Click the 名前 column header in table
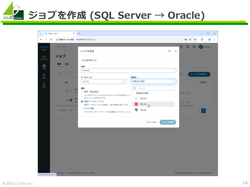This screenshot has height=187, width=250. click(66, 83)
